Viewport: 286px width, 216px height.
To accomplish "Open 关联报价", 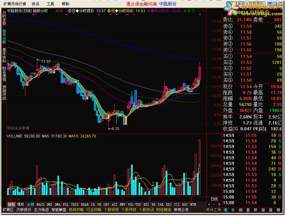I will coord(24,210).
